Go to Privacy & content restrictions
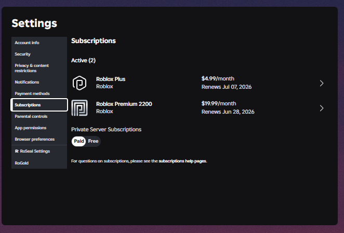Viewport: 344px width, 233px height. pos(39,68)
